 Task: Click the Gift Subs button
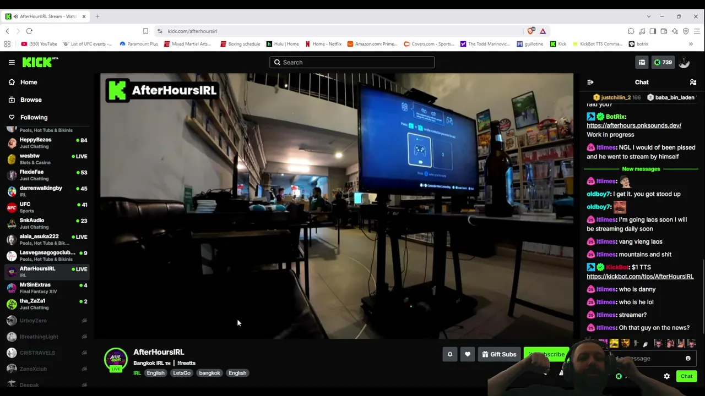499,354
